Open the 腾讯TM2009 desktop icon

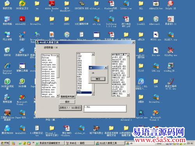(7, 130)
